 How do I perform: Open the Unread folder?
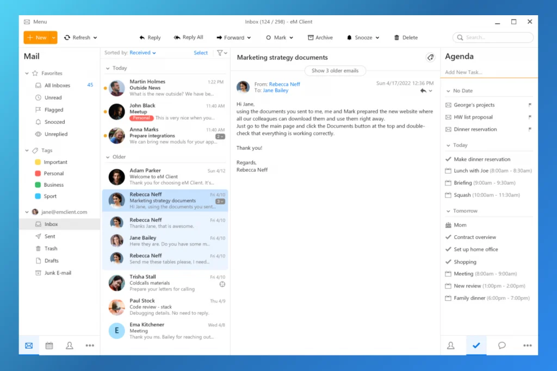(x=53, y=98)
